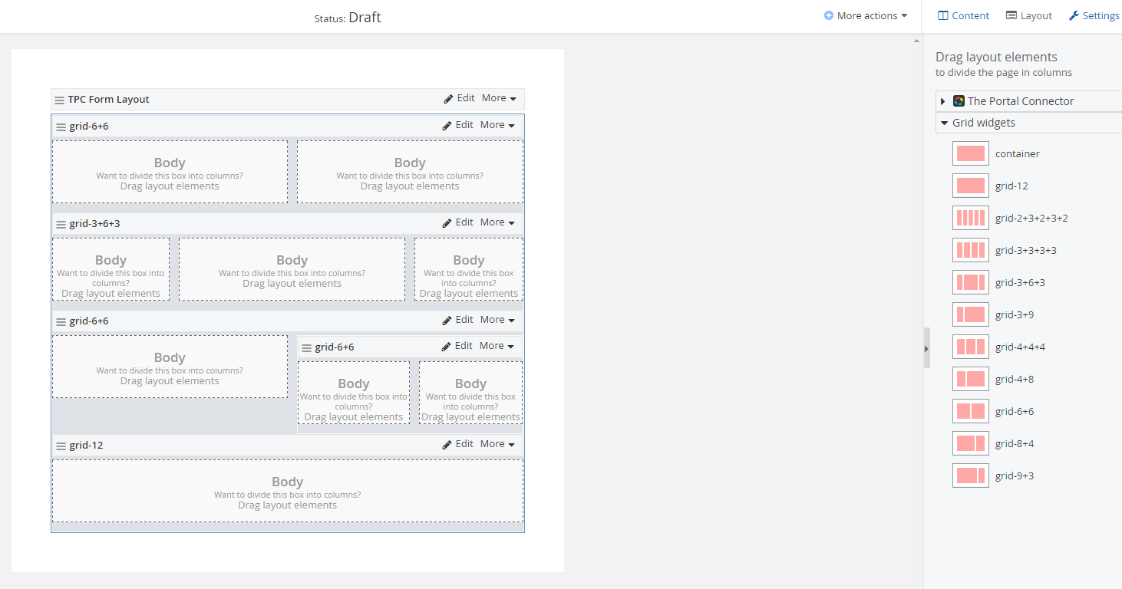1122x589 pixels.
Task: Click drag handle of grid-3+6+3 row
Action: click(x=61, y=224)
